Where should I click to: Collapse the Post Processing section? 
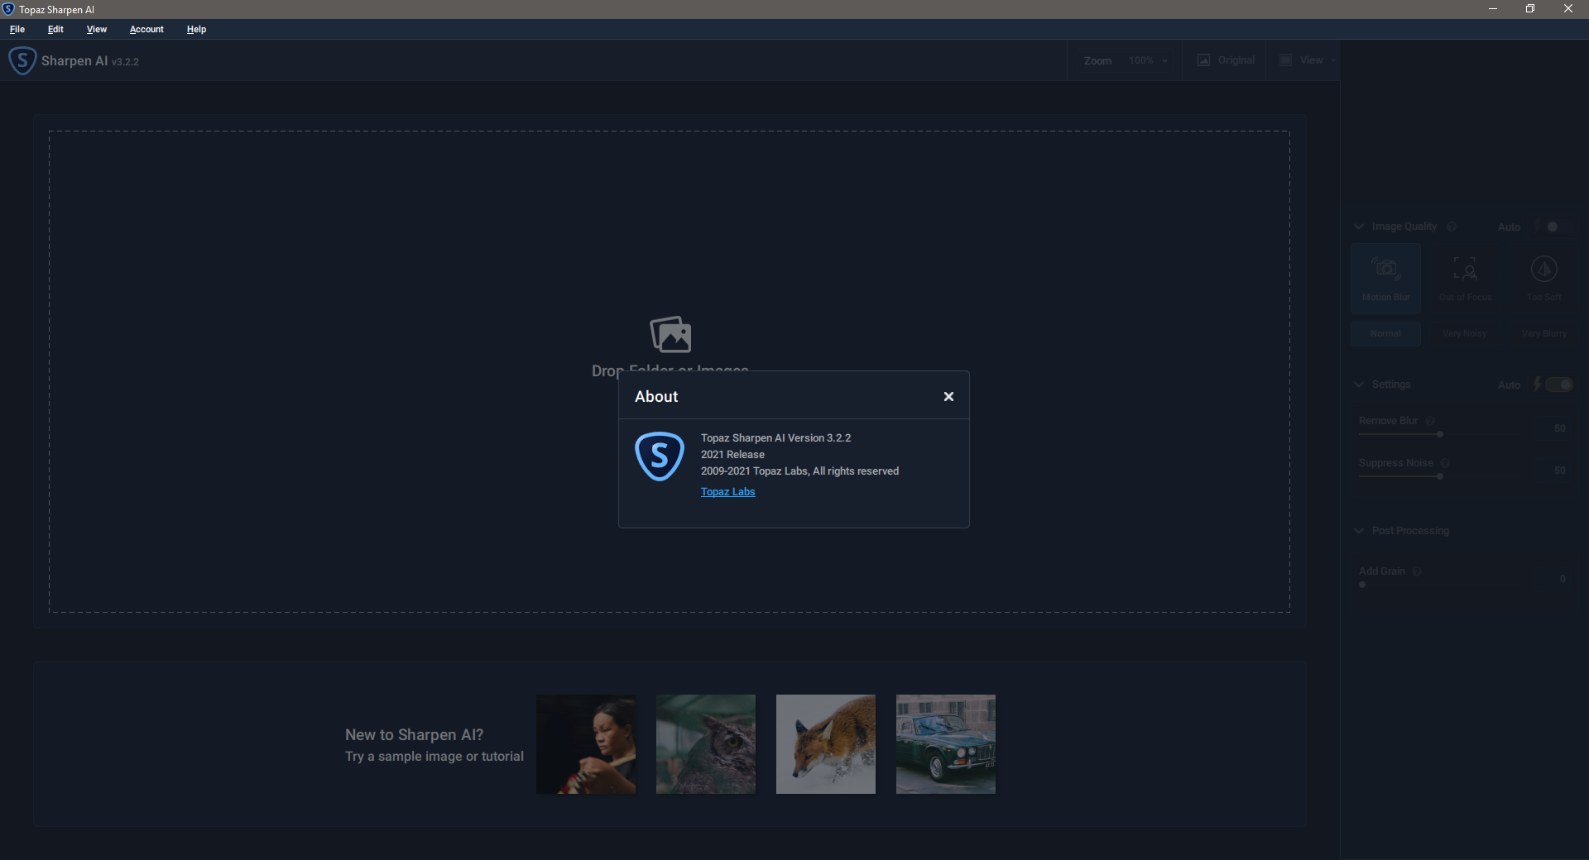[1358, 531]
